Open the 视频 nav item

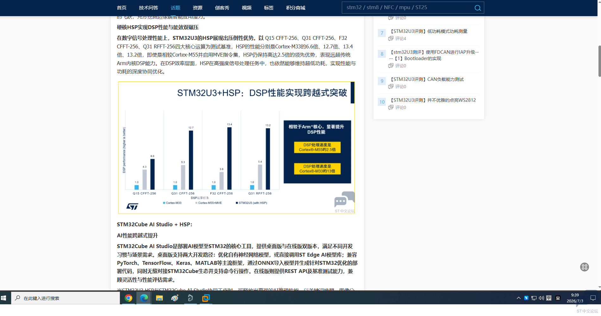[x=247, y=8]
